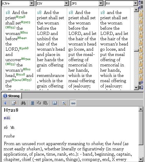
Task: Click the blue lined document icon
Action: pos(32,103)
